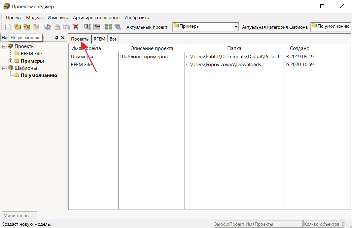Expand the Примеры tree node
The width and height of the screenshot is (352, 228).
pos(10,61)
